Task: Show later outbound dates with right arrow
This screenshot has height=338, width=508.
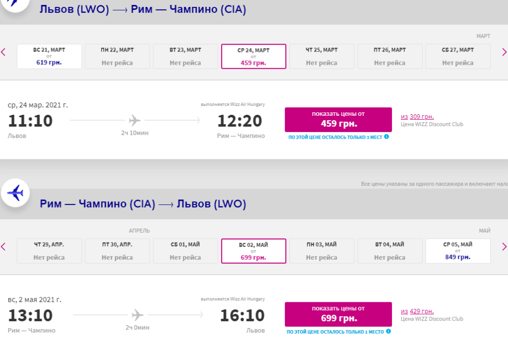Action: (504, 52)
